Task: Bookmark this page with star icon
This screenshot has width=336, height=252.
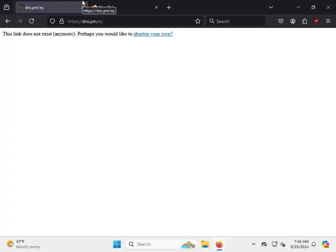Action: coord(198,21)
